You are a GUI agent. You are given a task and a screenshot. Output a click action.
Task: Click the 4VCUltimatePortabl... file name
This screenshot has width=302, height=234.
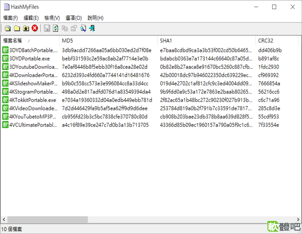click(33, 125)
